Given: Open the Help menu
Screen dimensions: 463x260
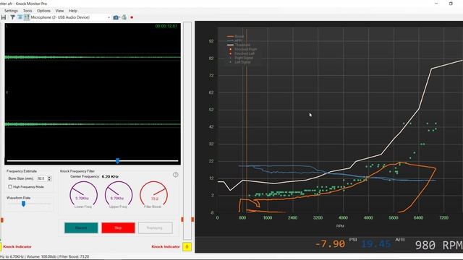Looking at the screenshot, I should point(73,11).
